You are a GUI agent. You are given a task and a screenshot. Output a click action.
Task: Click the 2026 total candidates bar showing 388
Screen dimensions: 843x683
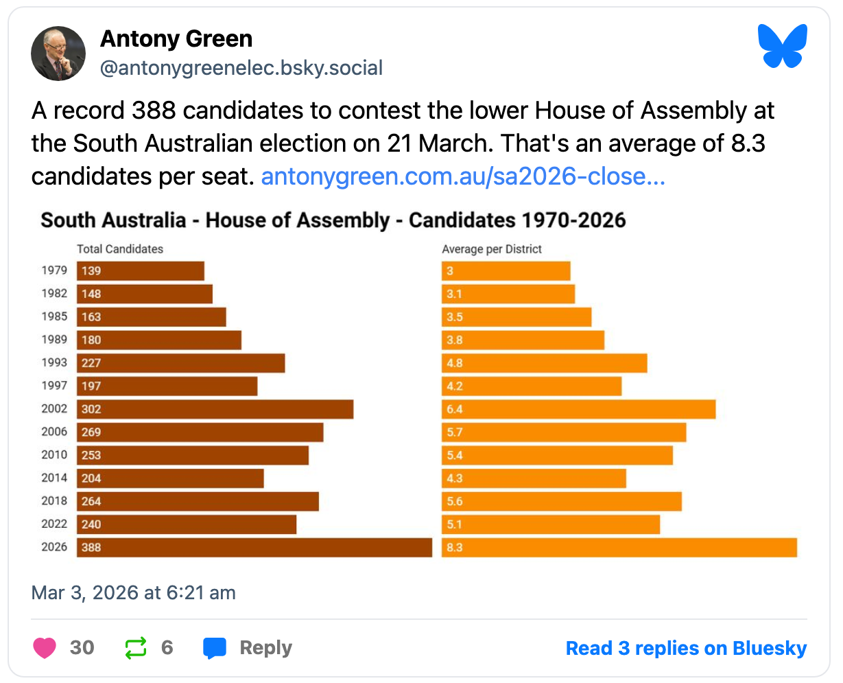tap(254, 548)
